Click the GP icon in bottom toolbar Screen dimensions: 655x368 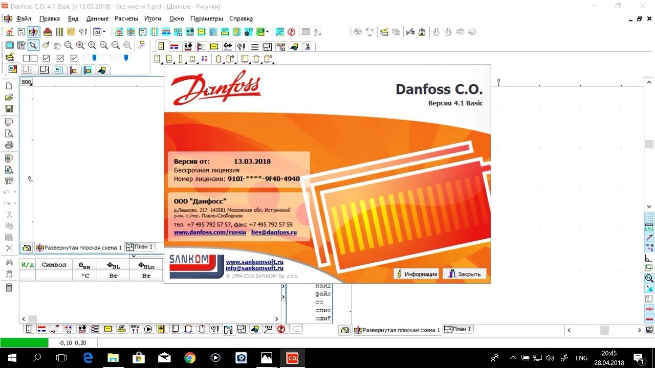coord(121,329)
